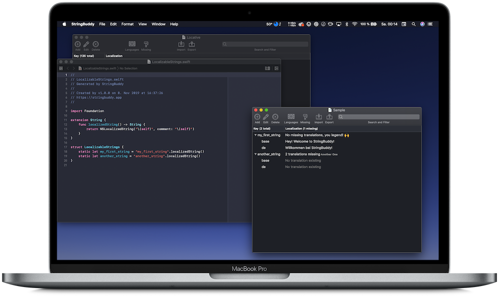Click the "de" row under my_first_string

pyautogui.click(x=263, y=148)
